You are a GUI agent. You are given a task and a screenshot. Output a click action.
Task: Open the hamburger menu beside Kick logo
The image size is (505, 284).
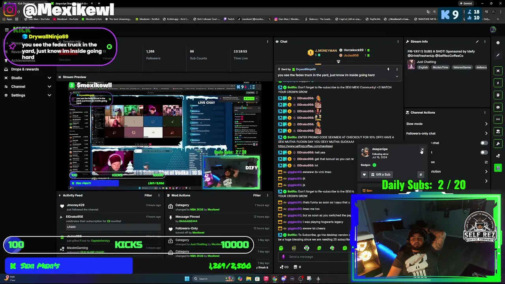coord(7,30)
